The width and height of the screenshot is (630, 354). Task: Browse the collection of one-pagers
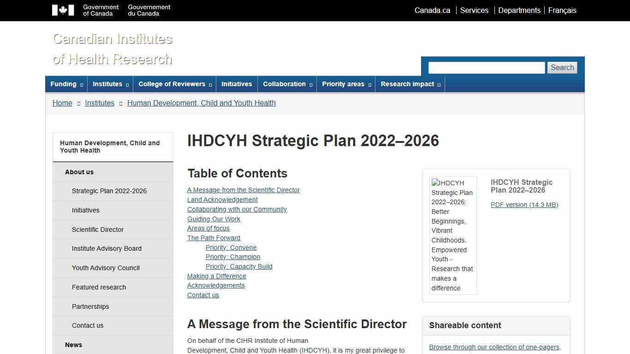point(494,347)
